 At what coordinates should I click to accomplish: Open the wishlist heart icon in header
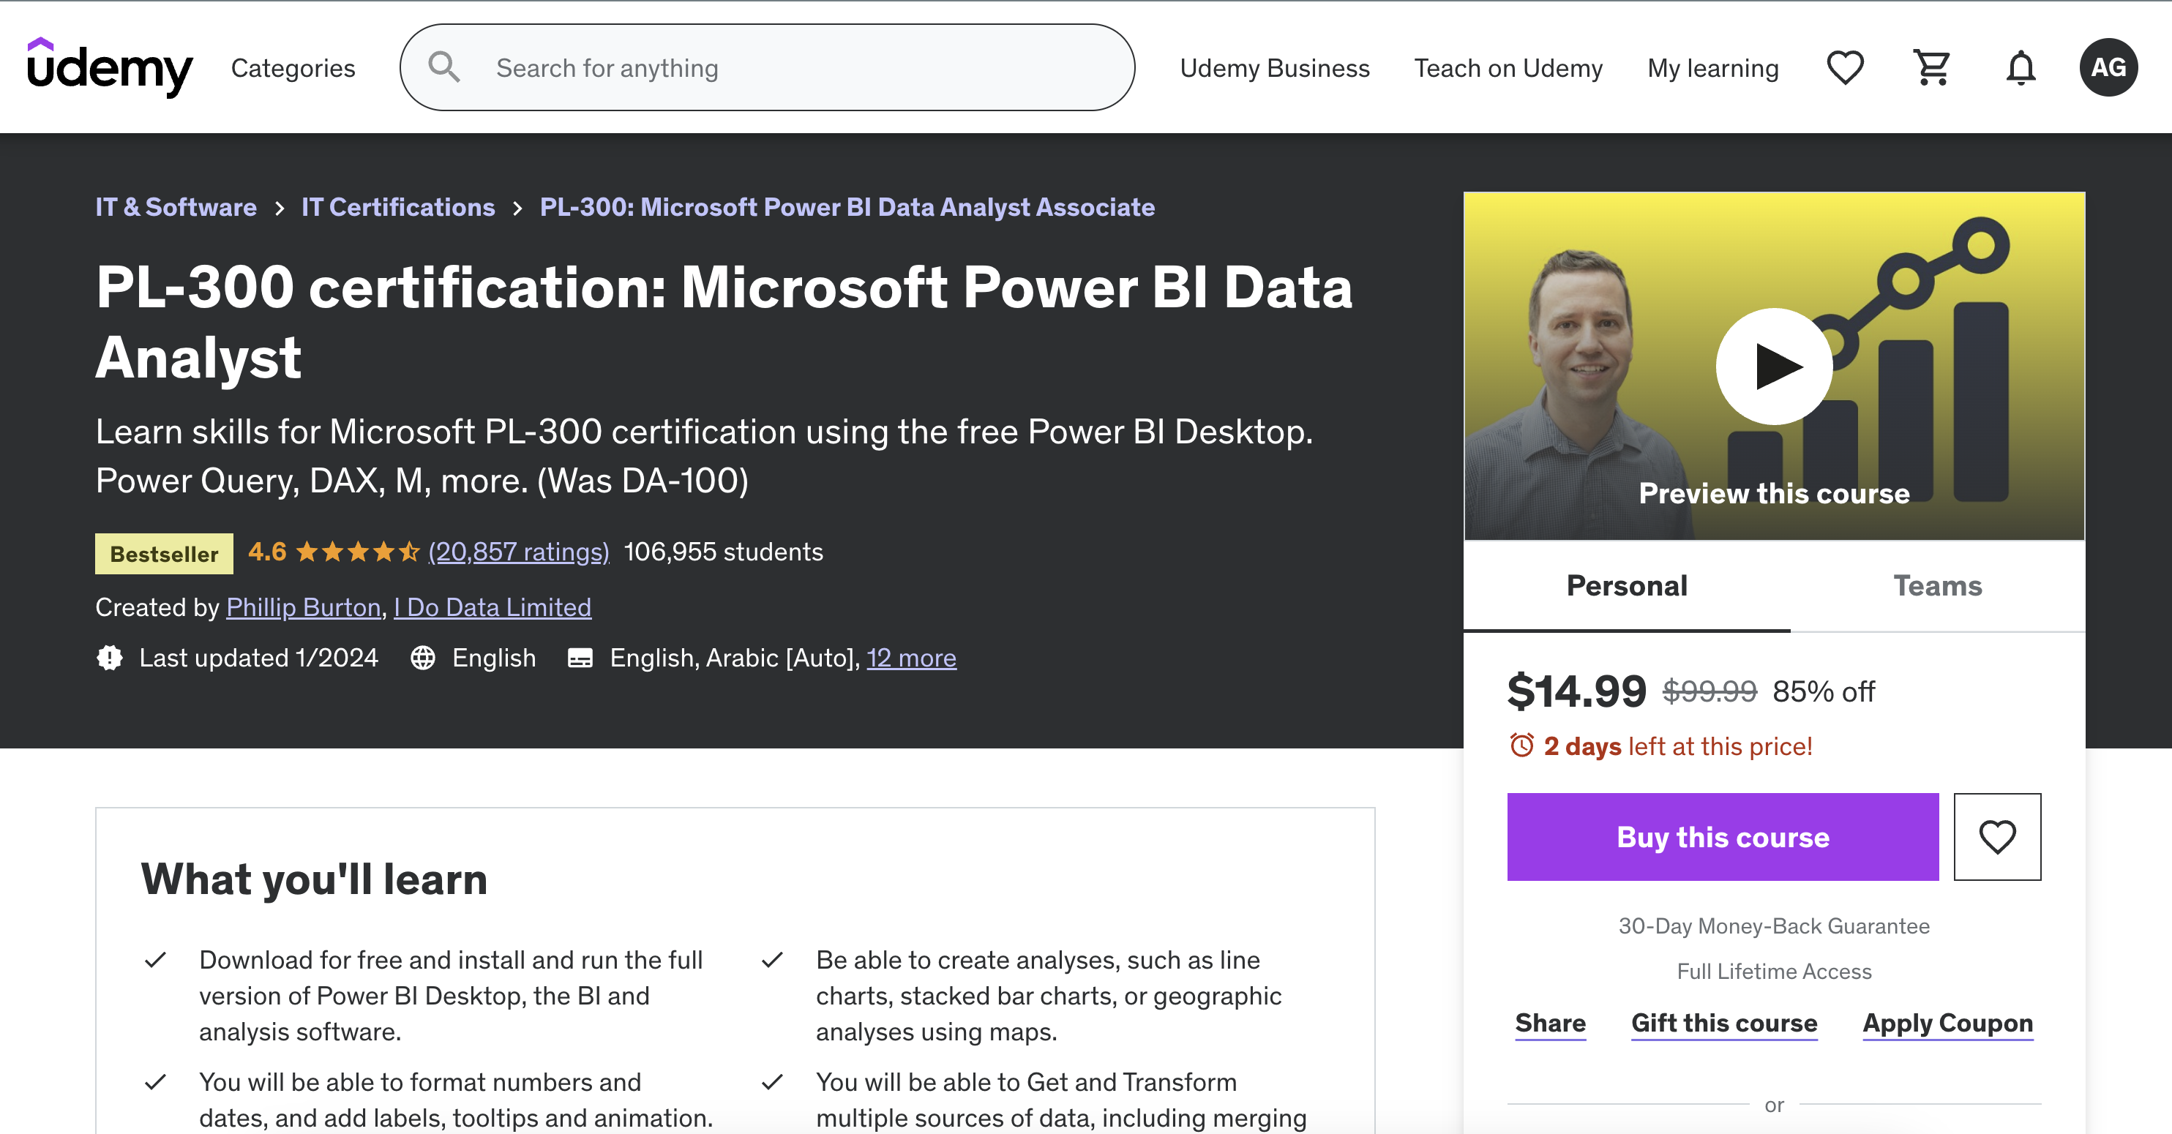pos(1845,67)
